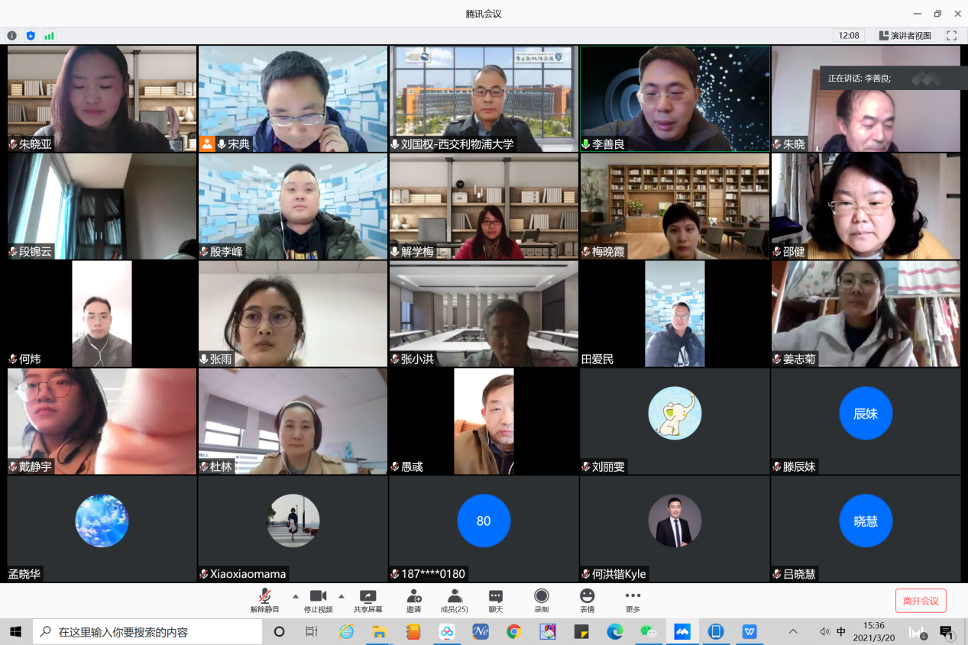
Task: Open the chat panel
Action: pos(496,600)
